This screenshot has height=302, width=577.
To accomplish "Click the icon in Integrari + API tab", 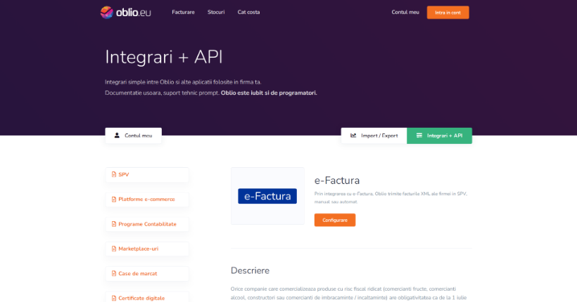I will pyautogui.click(x=419, y=136).
